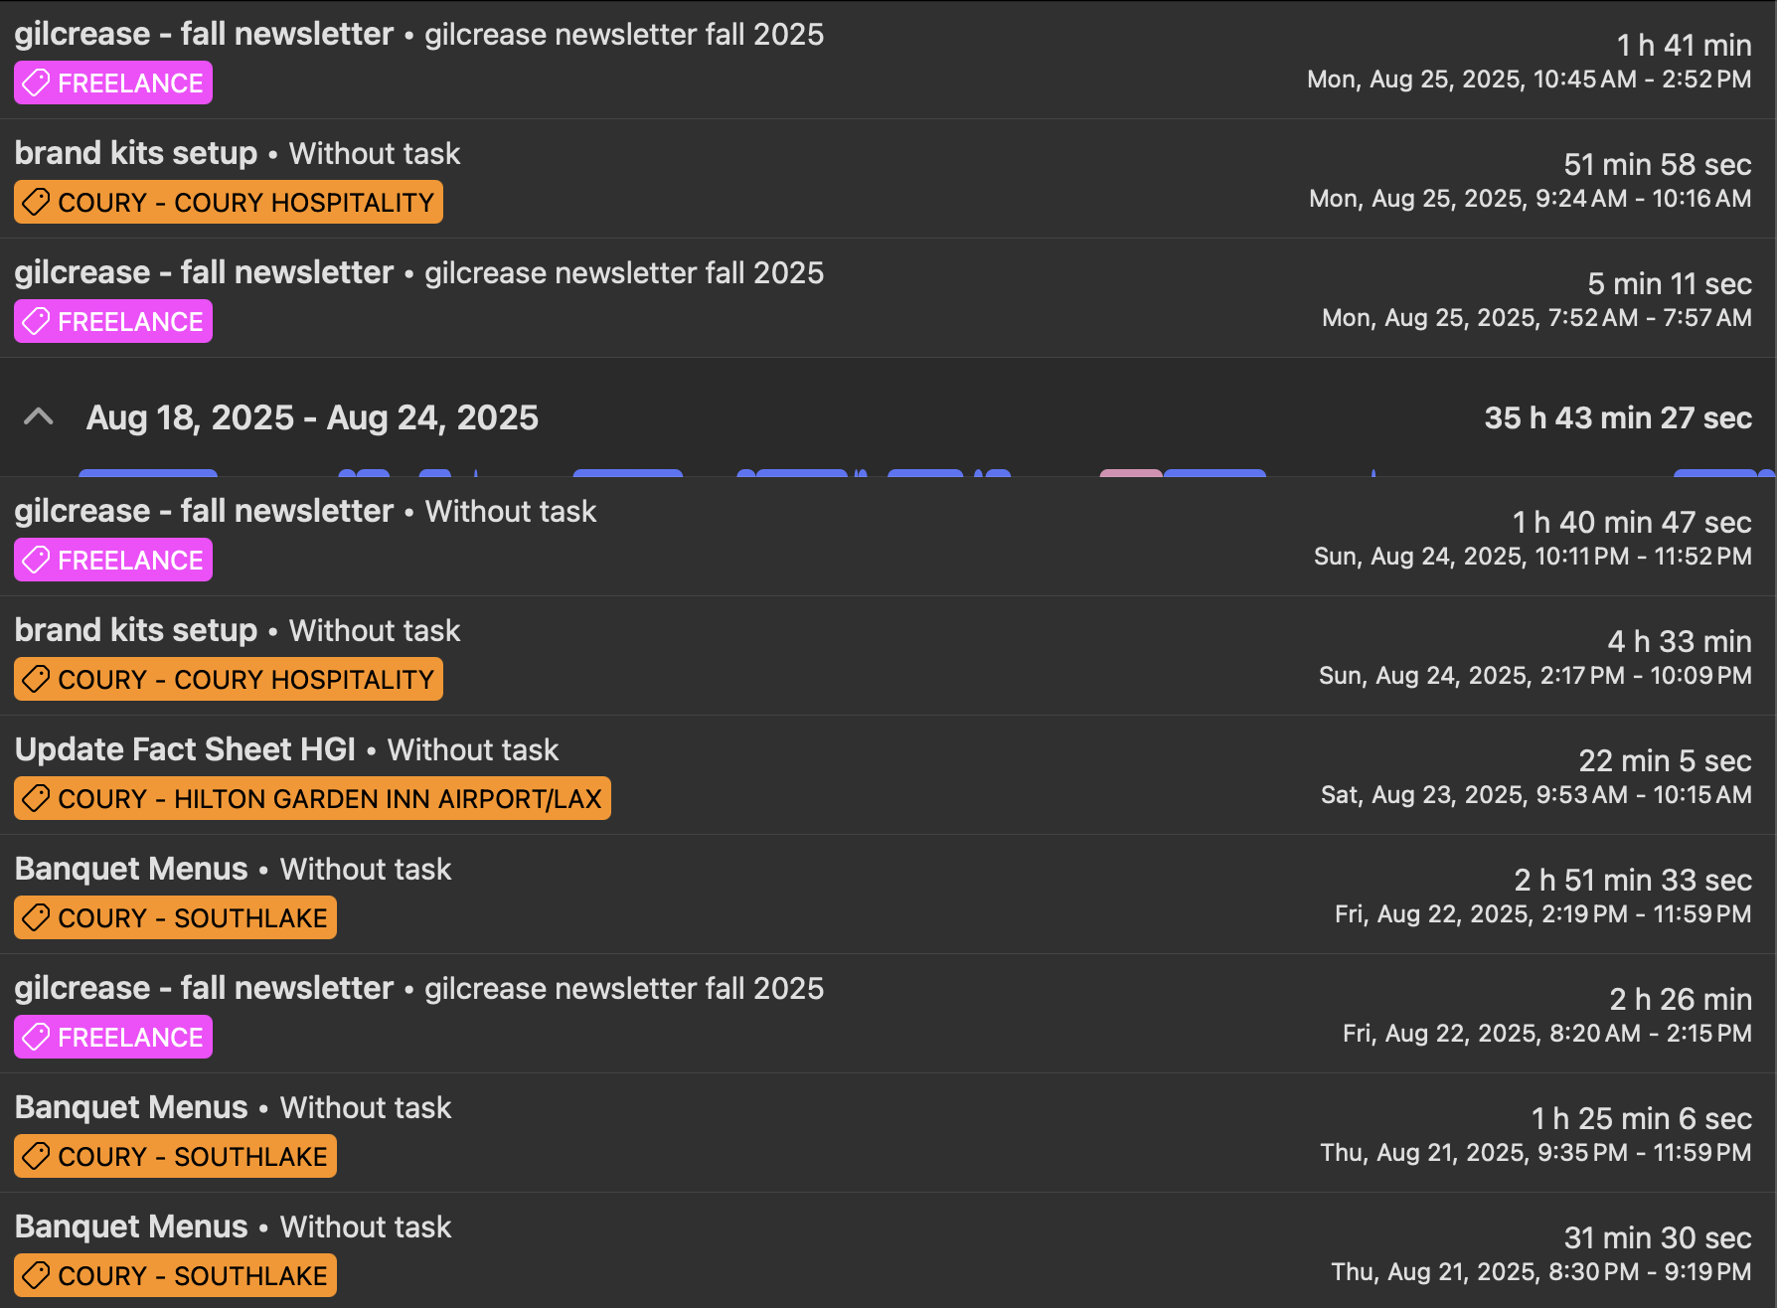
Task: Click tag icon in Hilton Garden Inn Airport/LAX badge
Action: click(37, 799)
